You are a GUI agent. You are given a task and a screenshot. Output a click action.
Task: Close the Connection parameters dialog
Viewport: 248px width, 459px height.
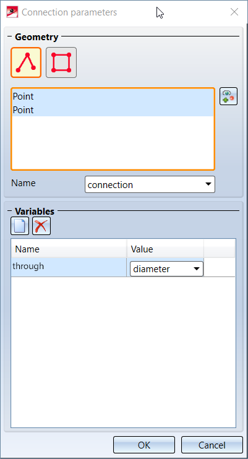234,12
